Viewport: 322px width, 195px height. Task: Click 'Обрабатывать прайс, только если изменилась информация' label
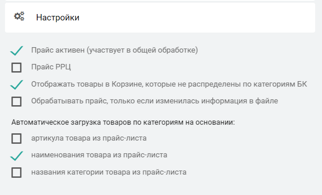154,101
